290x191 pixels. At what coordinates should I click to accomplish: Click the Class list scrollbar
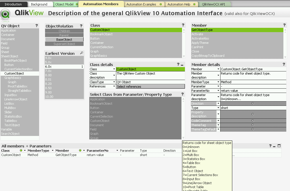[x=184, y=43]
